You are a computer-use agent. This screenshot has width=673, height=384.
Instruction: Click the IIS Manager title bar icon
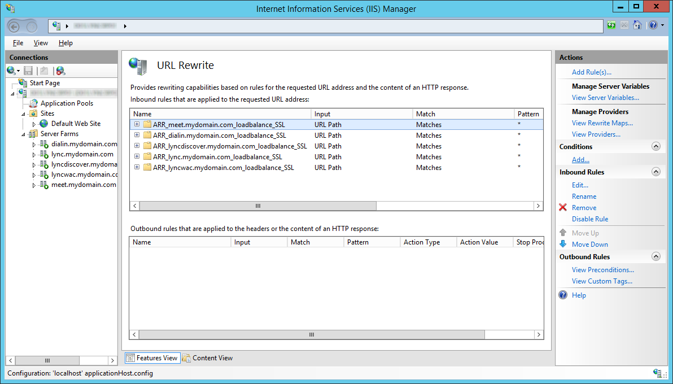pyautogui.click(x=10, y=8)
